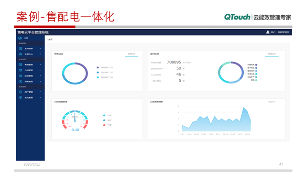The height and width of the screenshot is (172, 306).
Task: Toggle the 严重 red legend dot by the gauge
Action: [104, 125]
